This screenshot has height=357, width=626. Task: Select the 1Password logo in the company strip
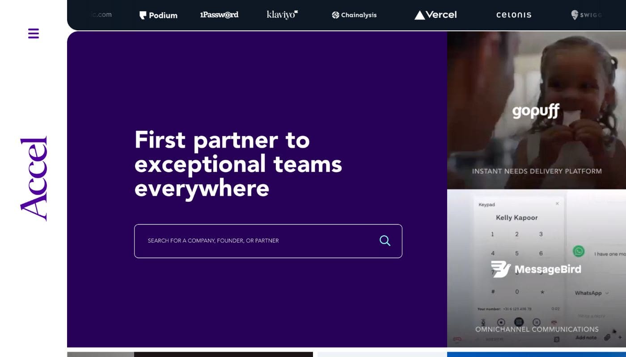[219, 15]
